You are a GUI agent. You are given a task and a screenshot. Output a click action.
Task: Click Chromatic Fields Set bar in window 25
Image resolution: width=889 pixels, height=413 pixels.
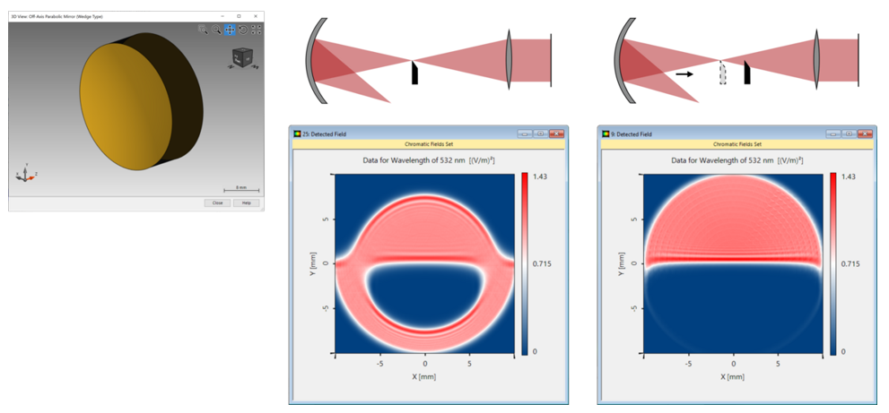point(429,144)
